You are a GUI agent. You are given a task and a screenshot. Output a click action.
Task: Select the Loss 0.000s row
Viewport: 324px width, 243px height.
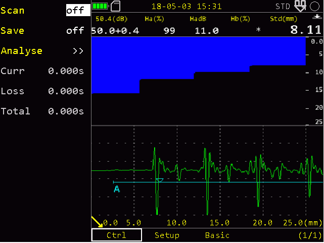(x=42, y=91)
